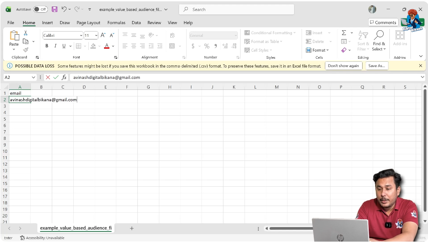428x242 pixels.
Task: Click the Increase Indent icon
Action: click(x=160, y=46)
